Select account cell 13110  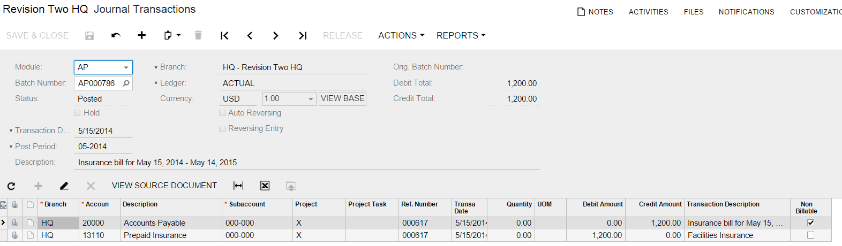tap(100, 235)
